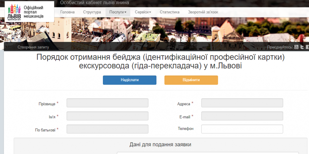
Task: Open the Структура menu item
Action: 92,12
